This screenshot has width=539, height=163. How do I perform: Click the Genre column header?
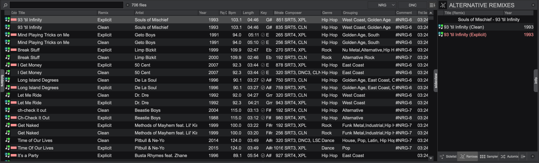tap(331, 13)
